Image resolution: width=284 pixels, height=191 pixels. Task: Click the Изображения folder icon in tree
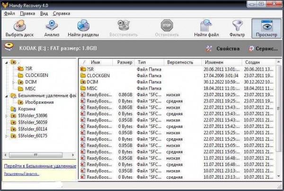tap(20, 102)
